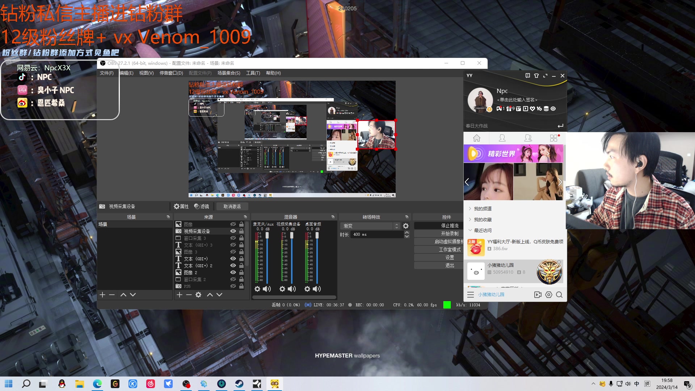Show the hidden 图像 source with the eye icon
Screen dimensions: 695x391
click(233, 224)
